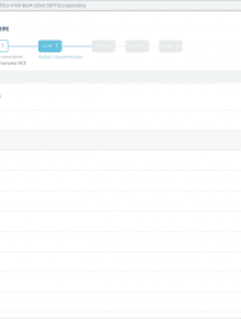The image size is (241, 319).
Task: Select the highlighted blue active step box
Action: point(50,46)
